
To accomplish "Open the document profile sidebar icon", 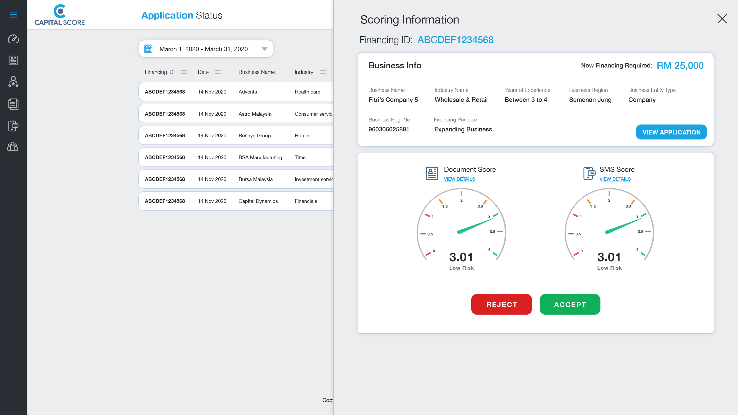I will [13, 60].
